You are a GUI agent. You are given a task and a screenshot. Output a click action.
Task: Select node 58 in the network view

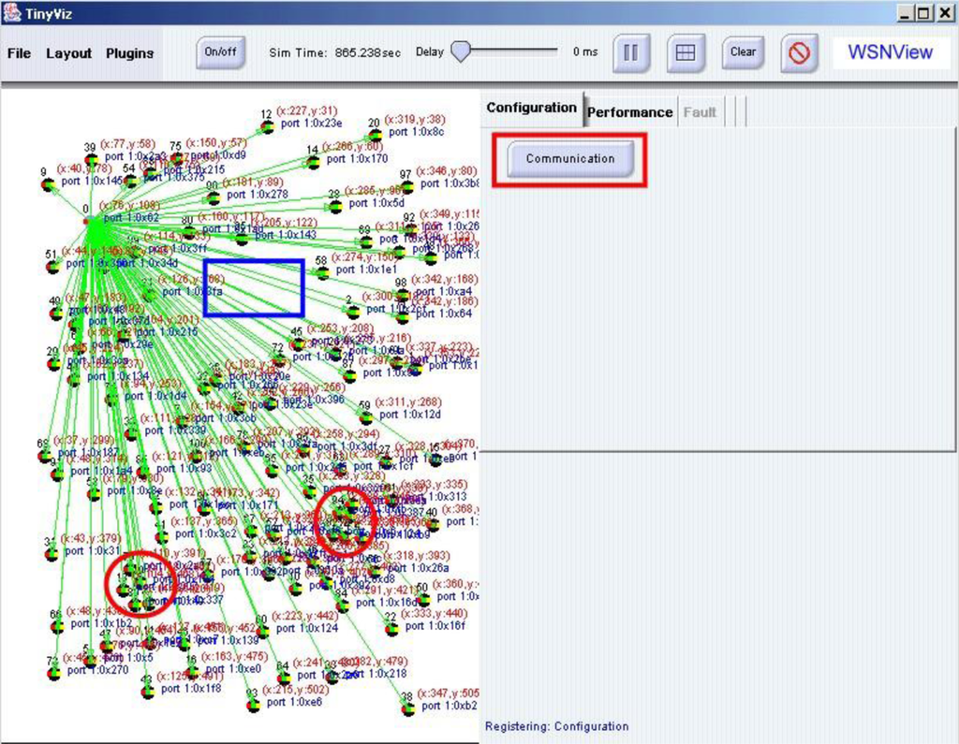tap(323, 273)
